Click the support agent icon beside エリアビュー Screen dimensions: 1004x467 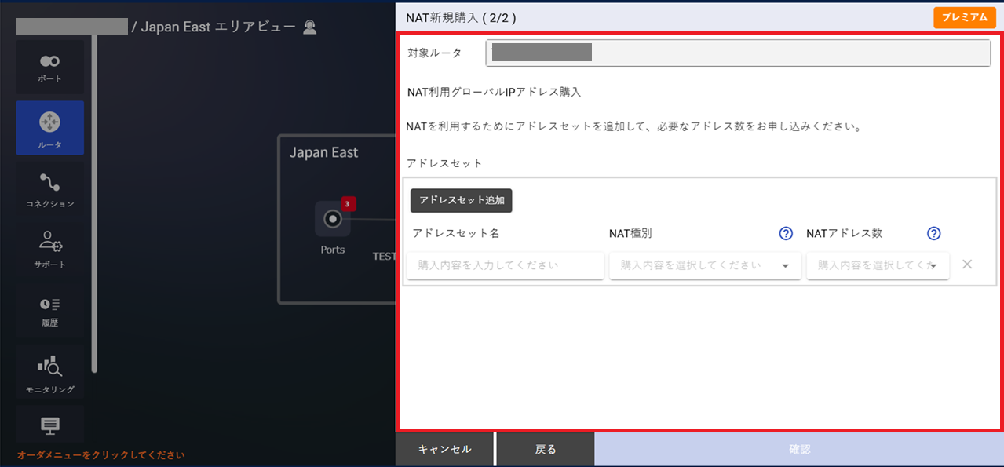(309, 27)
